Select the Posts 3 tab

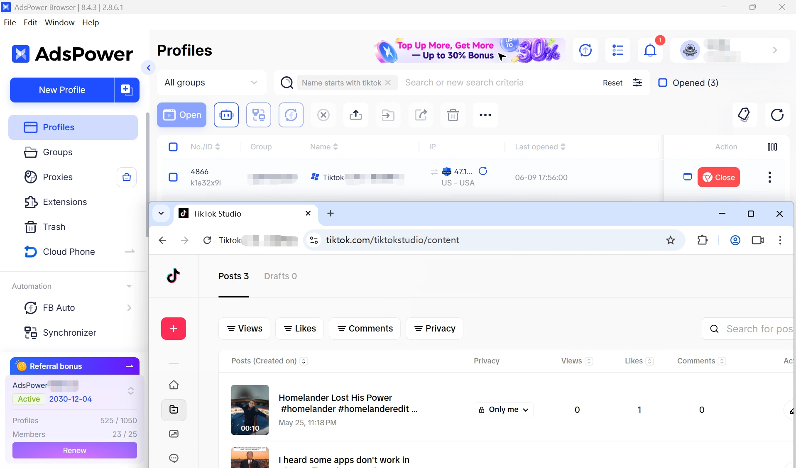pos(234,276)
